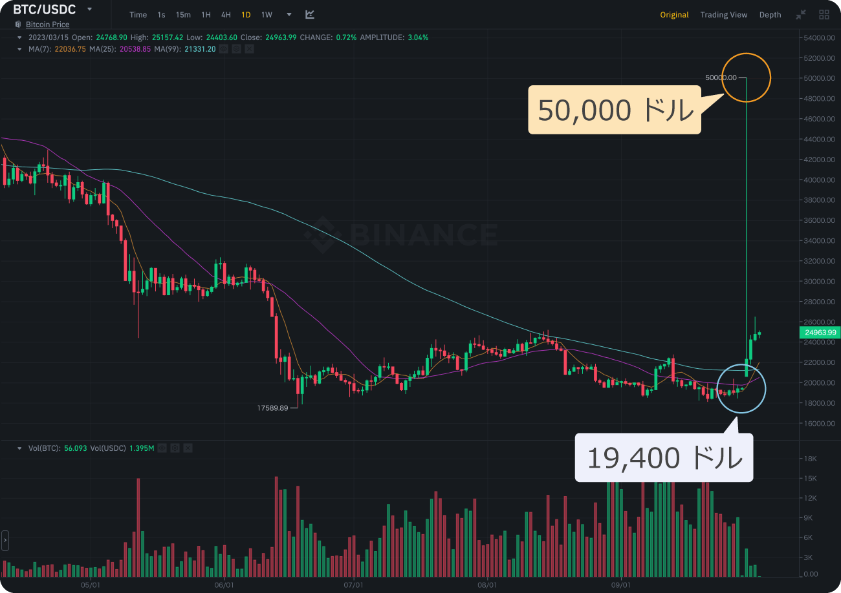The width and height of the screenshot is (841, 593).
Task: Remove the MA indicator with X
Action: [x=250, y=48]
